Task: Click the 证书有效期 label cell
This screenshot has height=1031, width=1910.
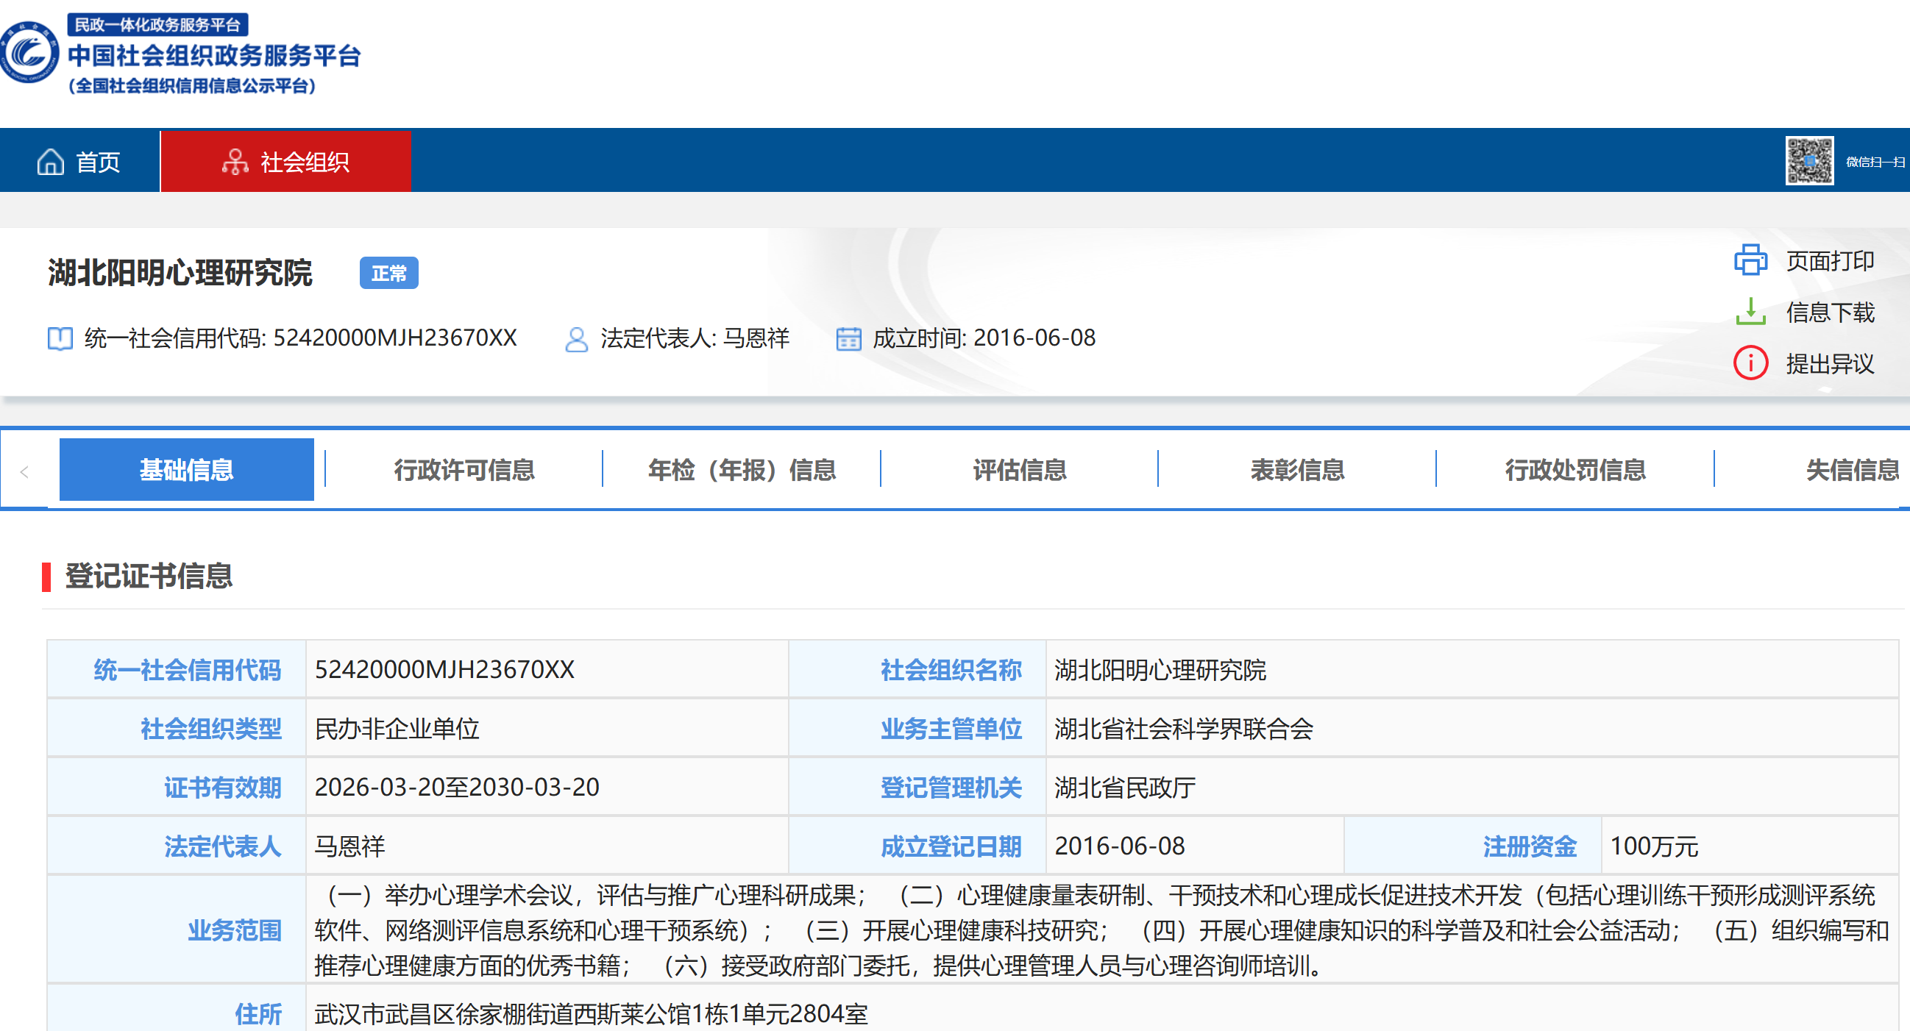Action: pos(177,786)
